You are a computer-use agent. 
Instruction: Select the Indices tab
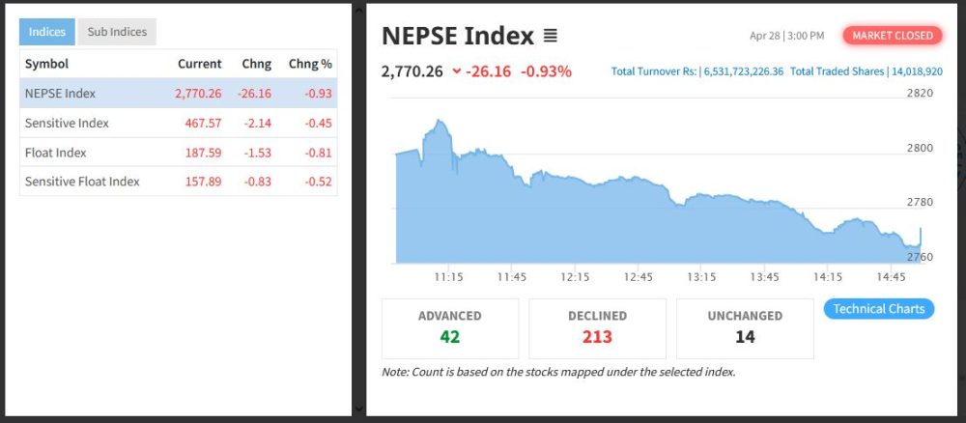(x=46, y=32)
